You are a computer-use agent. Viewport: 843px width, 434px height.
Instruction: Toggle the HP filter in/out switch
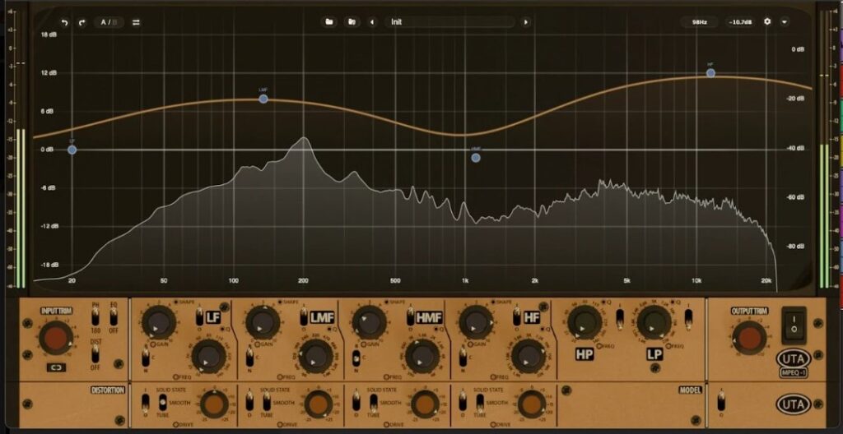point(619,318)
